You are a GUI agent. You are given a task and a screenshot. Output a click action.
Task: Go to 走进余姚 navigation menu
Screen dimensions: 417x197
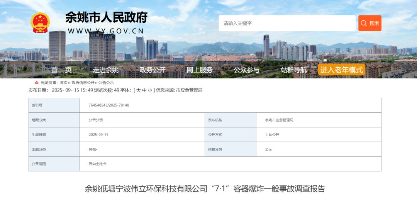[105, 70]
